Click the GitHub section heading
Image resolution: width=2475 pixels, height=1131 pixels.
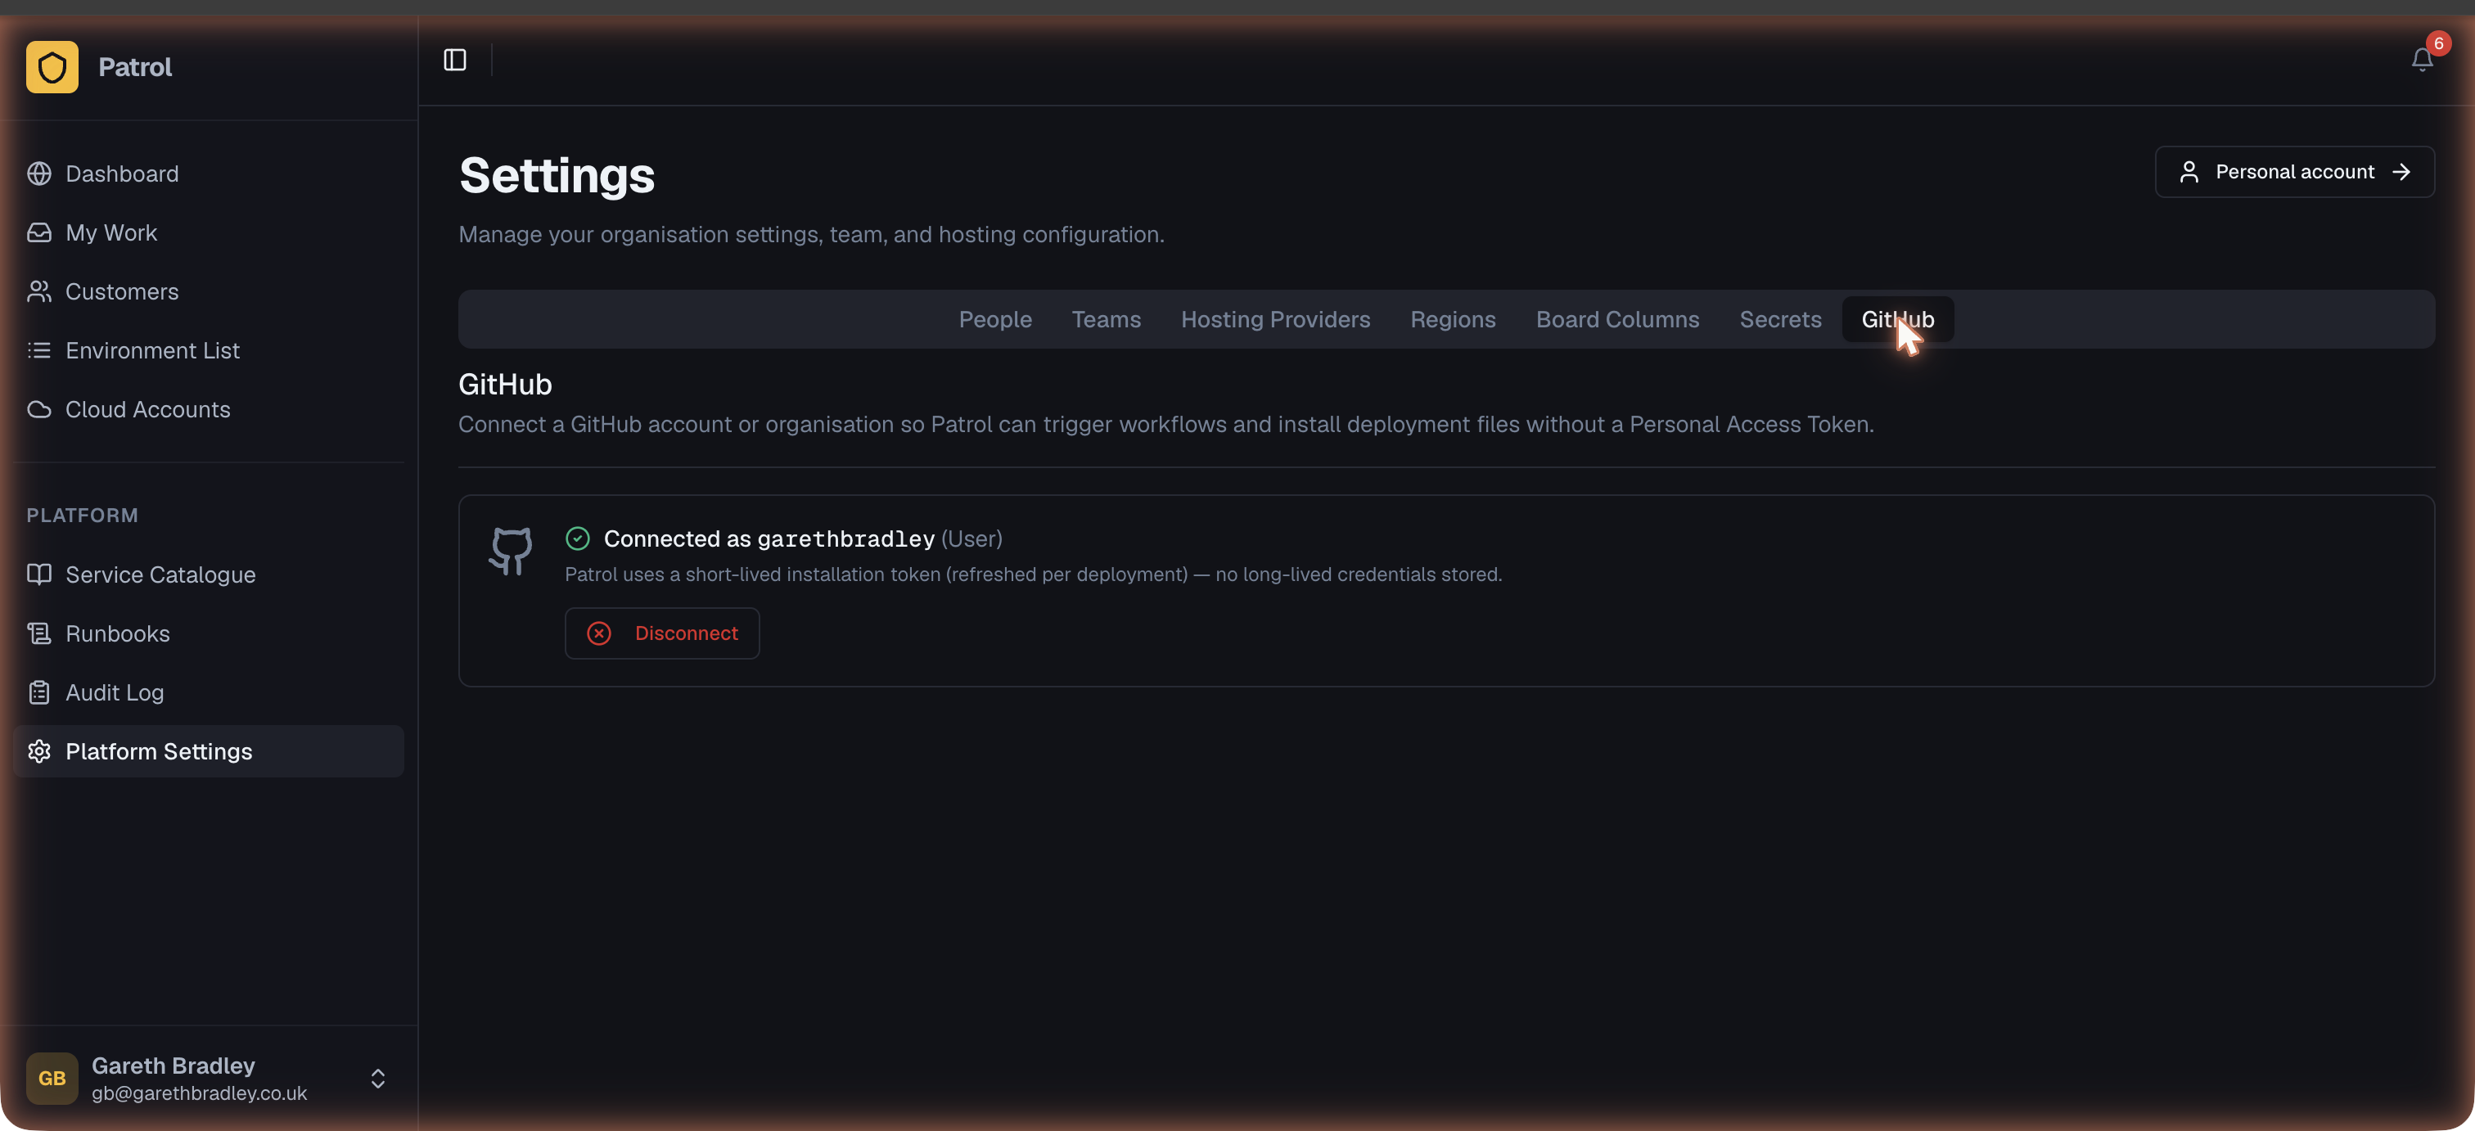pos(504,385)
